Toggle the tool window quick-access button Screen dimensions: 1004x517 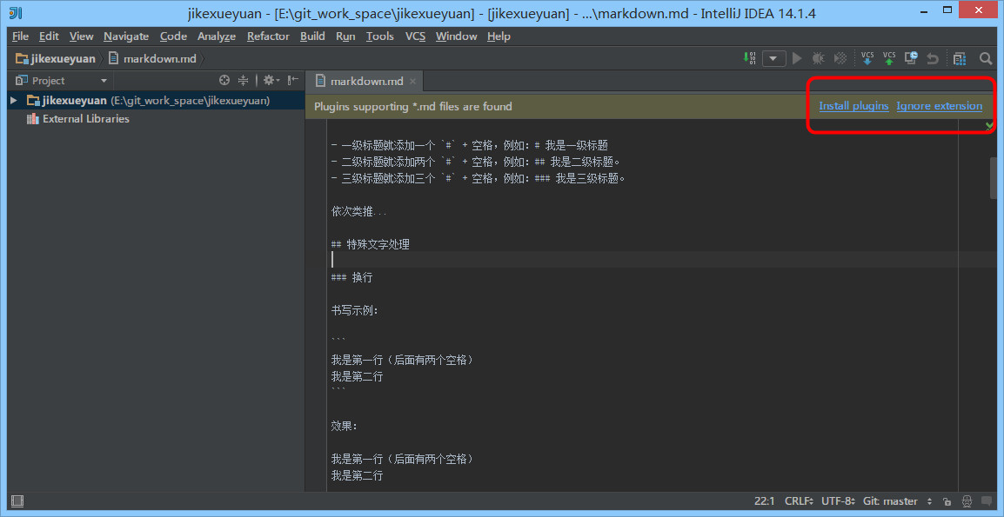[17, 501]
